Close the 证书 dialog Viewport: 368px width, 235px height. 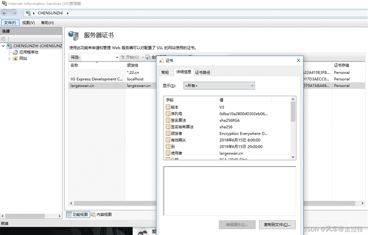pos(298,60)
